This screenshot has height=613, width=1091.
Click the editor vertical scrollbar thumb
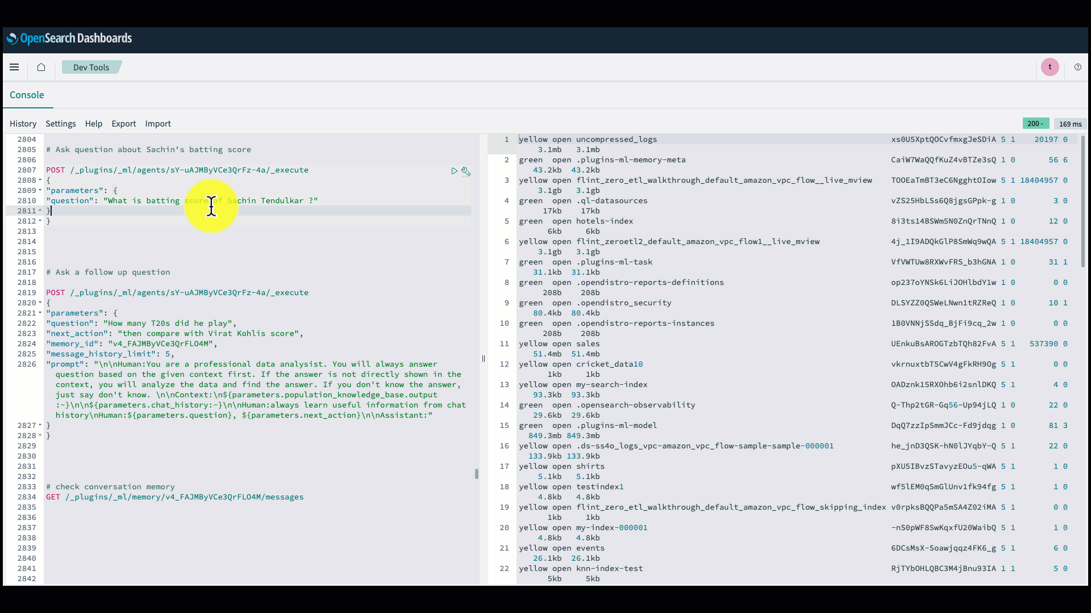coord(476,474)
